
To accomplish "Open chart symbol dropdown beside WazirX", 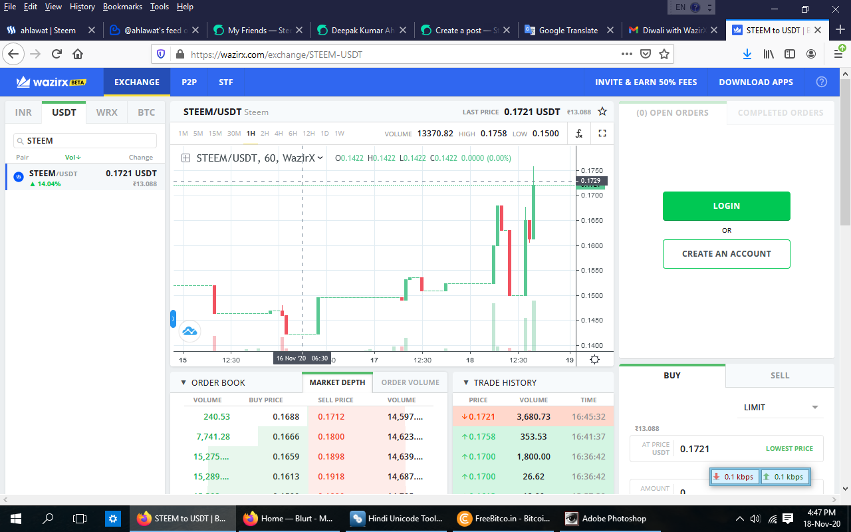I will point(320,158).
